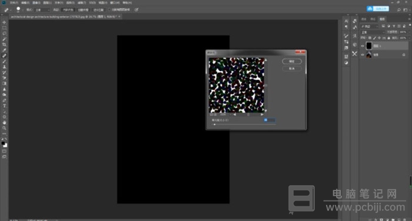Select the History Brush tool
Viewport: 412px width, 221px height.
click(x=4, y=72)
